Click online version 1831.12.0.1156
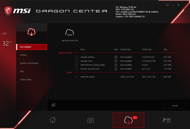 [x=149, y=77]
